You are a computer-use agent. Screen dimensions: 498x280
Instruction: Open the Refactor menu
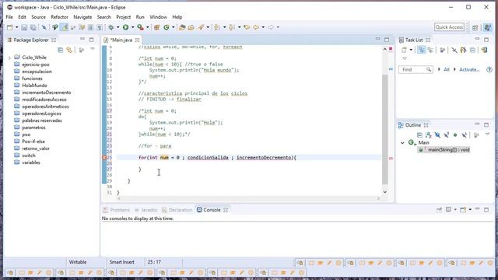[x=59, y=17]
